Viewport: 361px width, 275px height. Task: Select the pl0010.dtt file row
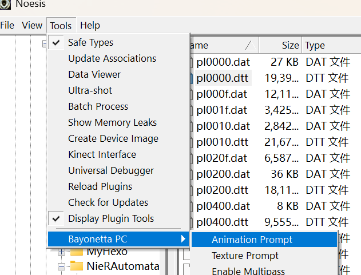tap(223, 142)
